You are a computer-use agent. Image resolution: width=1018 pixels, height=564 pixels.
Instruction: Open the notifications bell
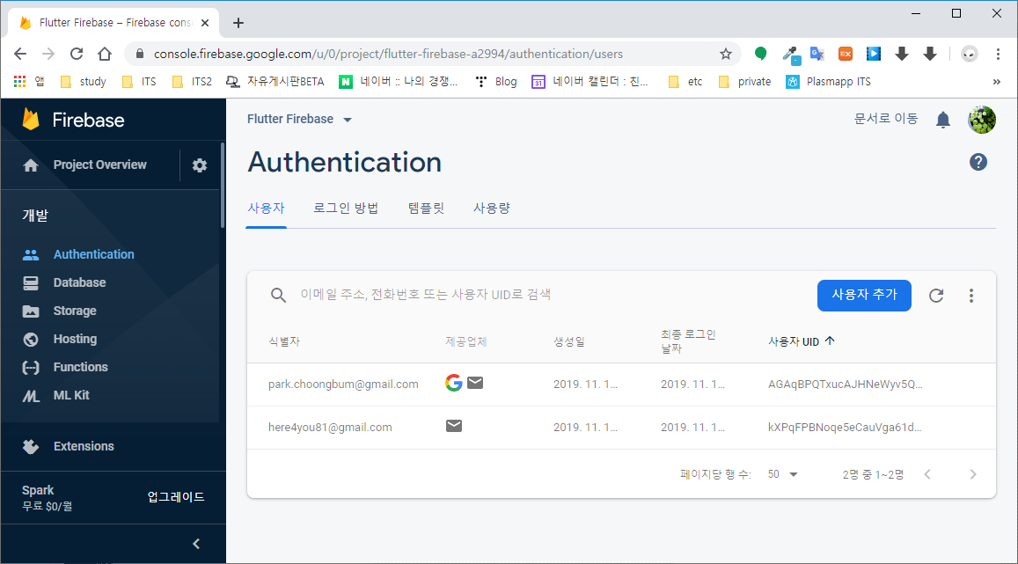[942, 120]
